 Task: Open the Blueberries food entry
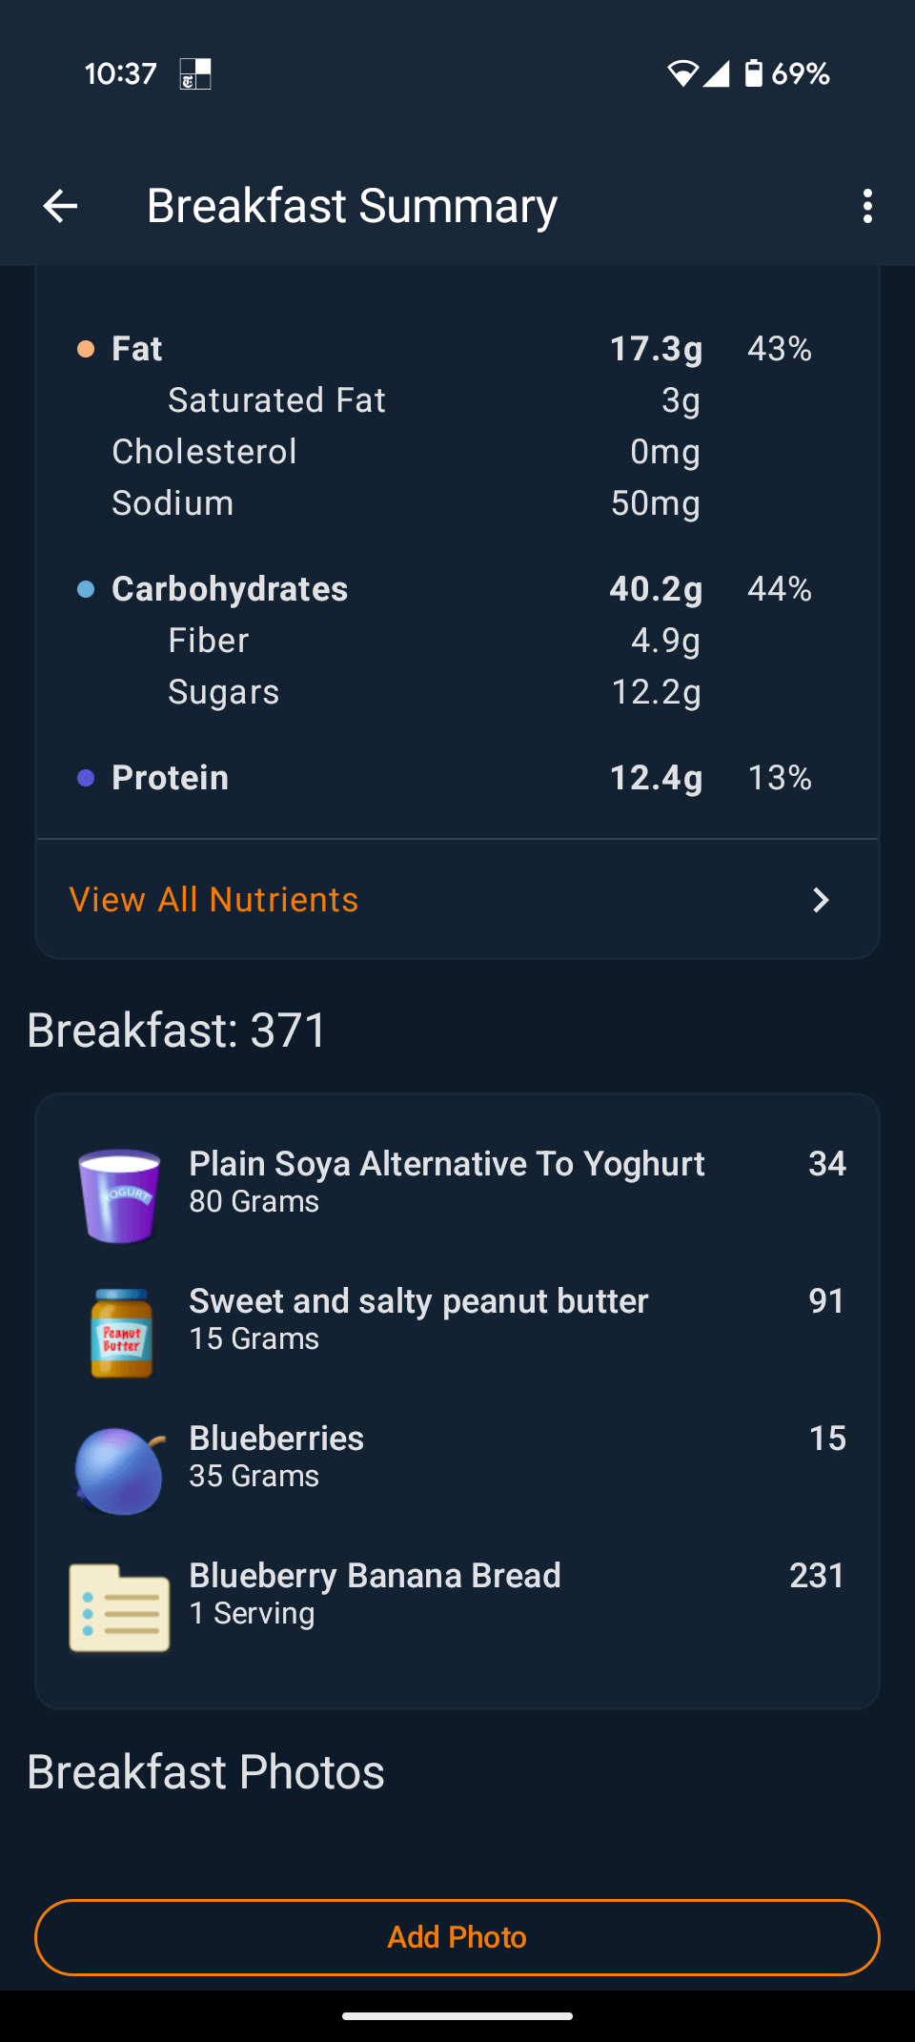[x=276, y=1455]
